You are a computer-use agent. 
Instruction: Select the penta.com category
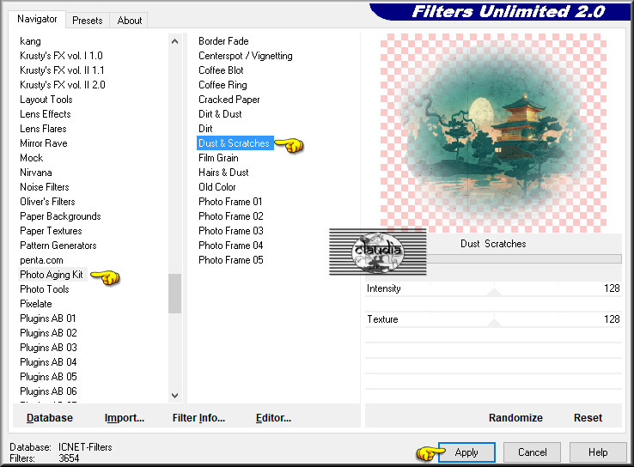point(41,260)
